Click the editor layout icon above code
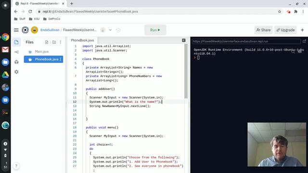Image resolution: width=308 pixels, height=173 pixels. (184, 40)
